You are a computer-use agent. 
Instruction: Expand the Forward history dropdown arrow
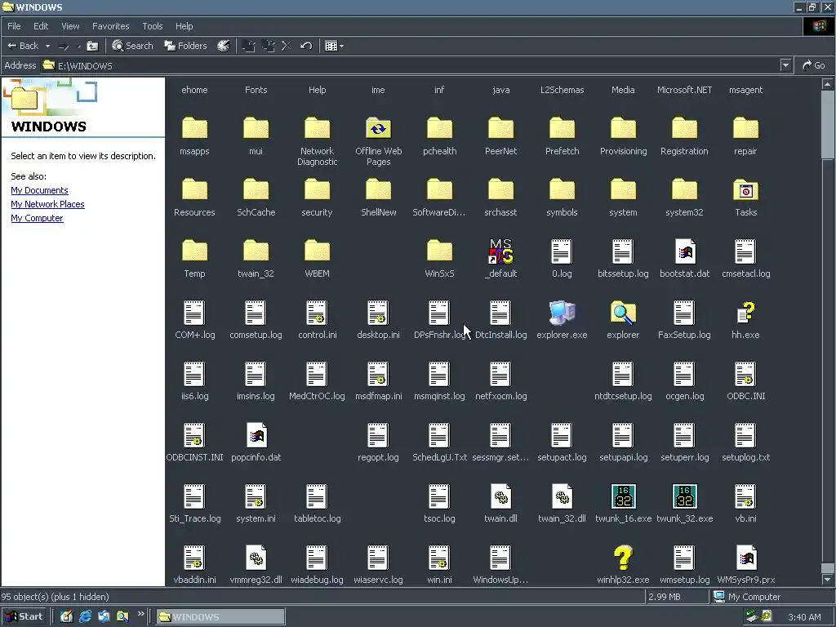[79, 46]
